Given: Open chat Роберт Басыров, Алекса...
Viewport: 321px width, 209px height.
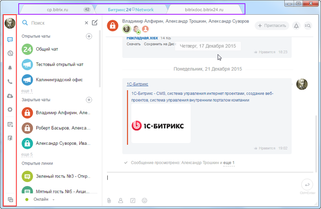Looking at the screenshot, I should [57, 128].
